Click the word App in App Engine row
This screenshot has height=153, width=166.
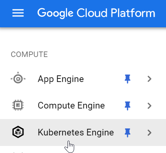pos(46,79)
